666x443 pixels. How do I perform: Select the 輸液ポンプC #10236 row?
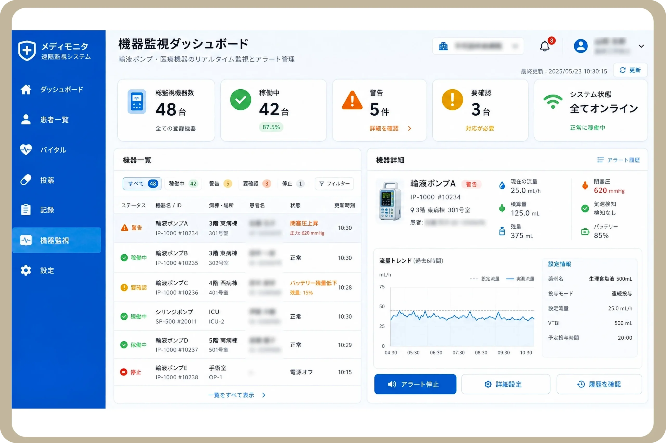coord(237,288)
